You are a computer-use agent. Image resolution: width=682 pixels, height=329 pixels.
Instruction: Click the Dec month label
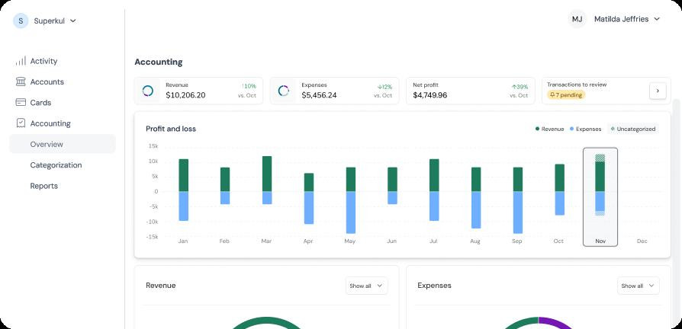tap(642, 241)
